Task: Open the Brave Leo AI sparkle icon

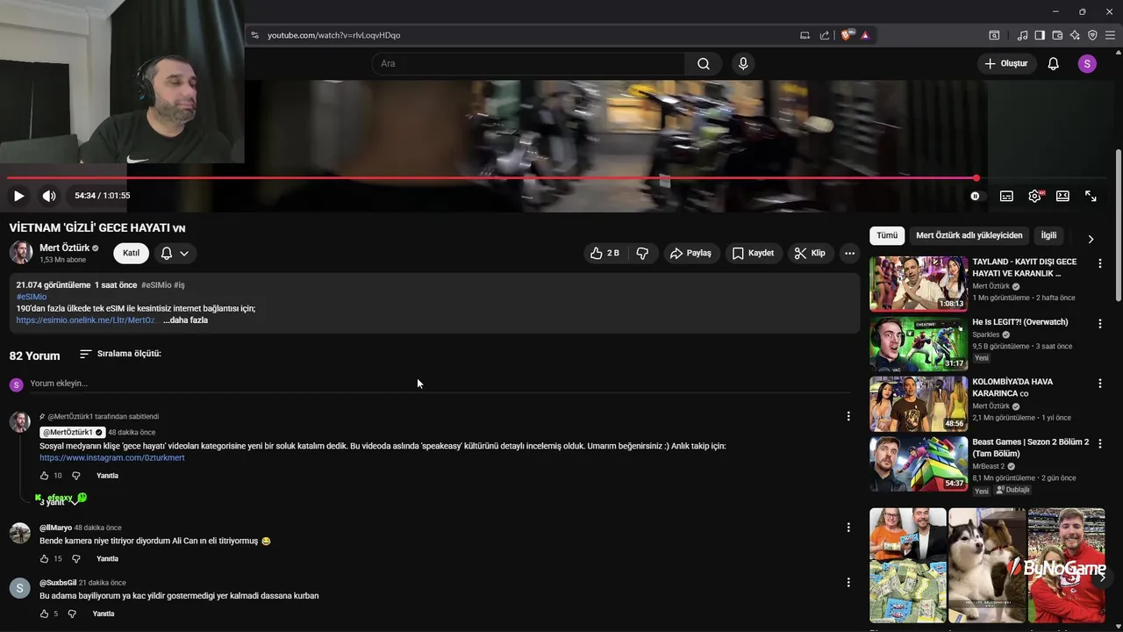Action: click(x=1075, y=35)
